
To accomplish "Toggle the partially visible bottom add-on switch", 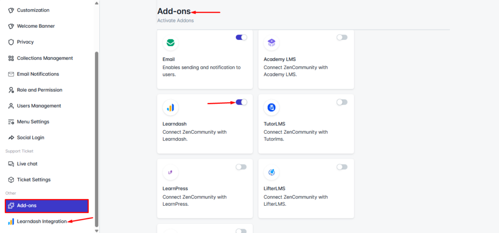I will 241,231.
